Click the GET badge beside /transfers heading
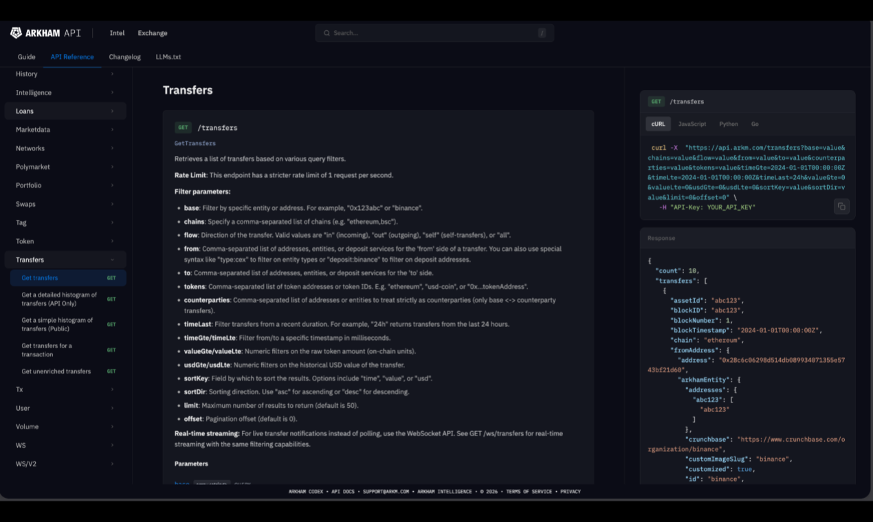This screenshot has height=522, width=873. coord(183,128)
